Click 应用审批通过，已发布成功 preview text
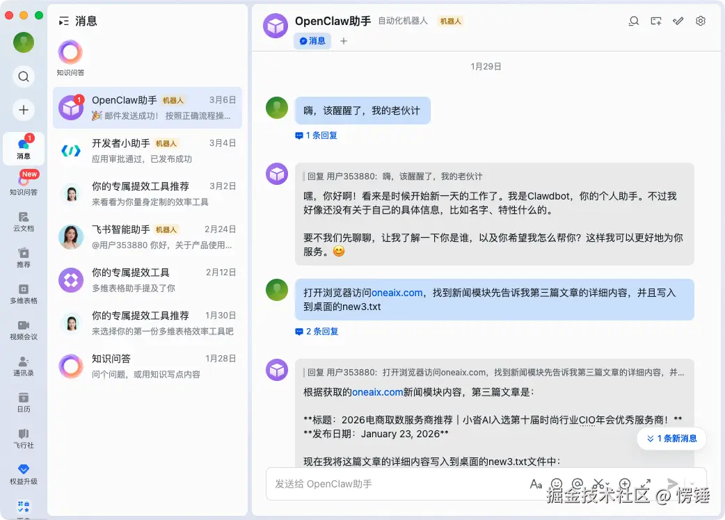This screenshot has height=520, width=725. (x=142, y=159)
